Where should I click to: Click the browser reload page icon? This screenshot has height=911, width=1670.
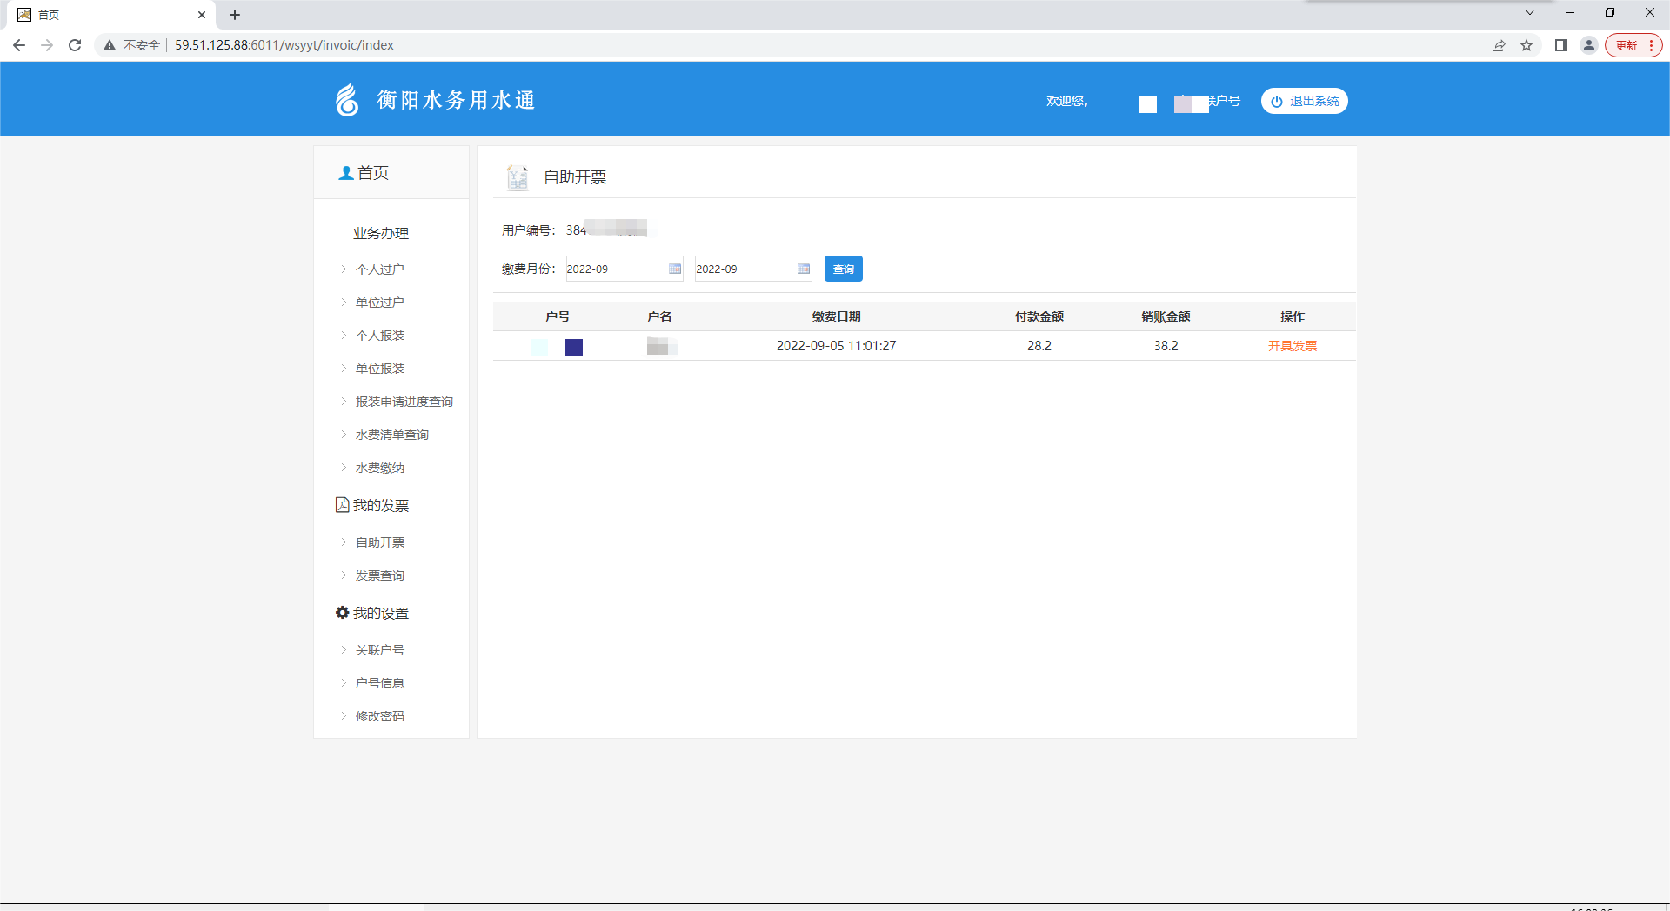(x=75, y=45)
